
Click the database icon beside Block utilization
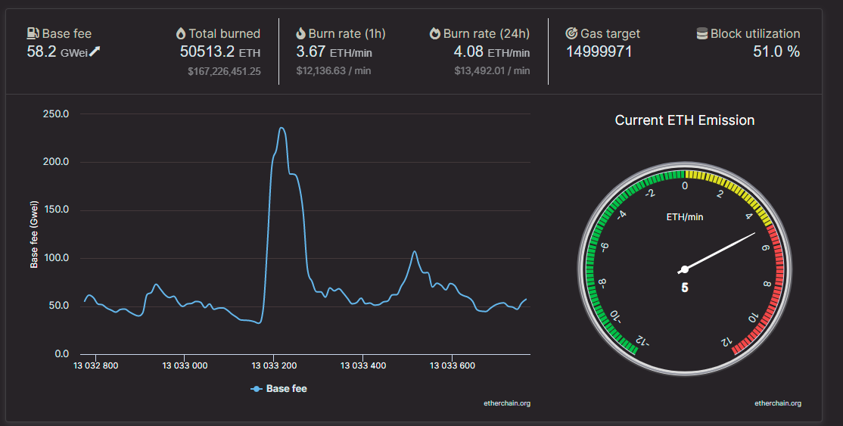coord(702,33)
